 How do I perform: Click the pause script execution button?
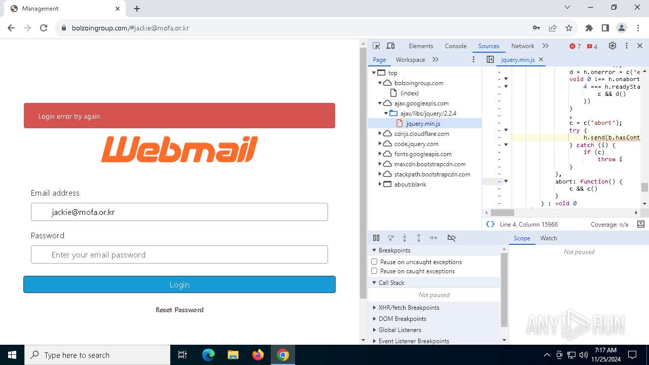pyautogui.click(x=376, y=238)
